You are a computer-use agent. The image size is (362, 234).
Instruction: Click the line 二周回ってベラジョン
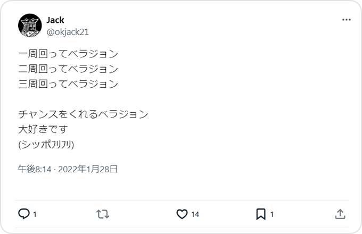click(68, 69)
